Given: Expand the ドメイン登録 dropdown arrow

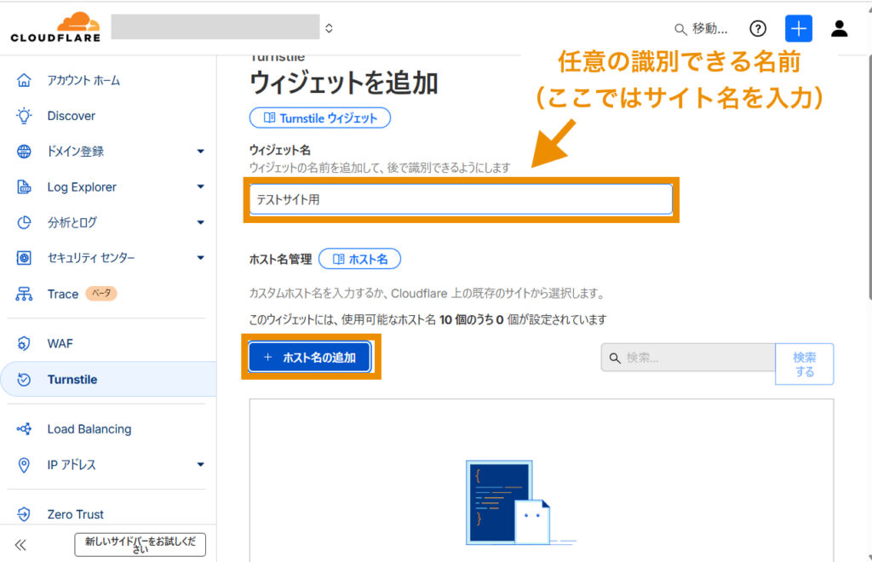Looking at the screenshot, I should pos(200,152).
